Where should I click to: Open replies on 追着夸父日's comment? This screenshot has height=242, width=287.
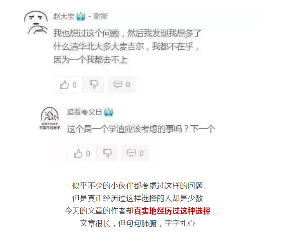(x=132, y=153)
